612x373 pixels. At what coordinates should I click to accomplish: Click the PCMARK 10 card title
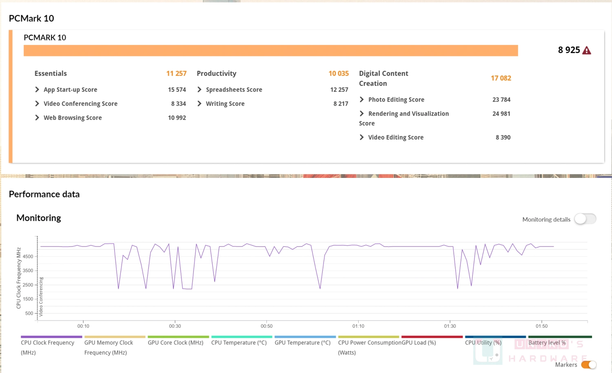tap(45, 38)
